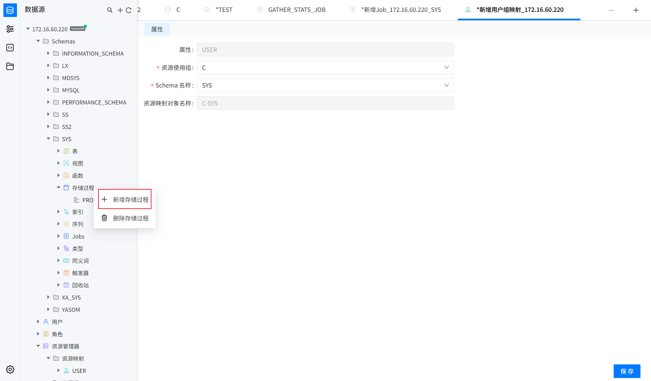The height and width of the screenshot is (381, 651).
Task: Refresh the data source tree
Action: pos(129,10)
